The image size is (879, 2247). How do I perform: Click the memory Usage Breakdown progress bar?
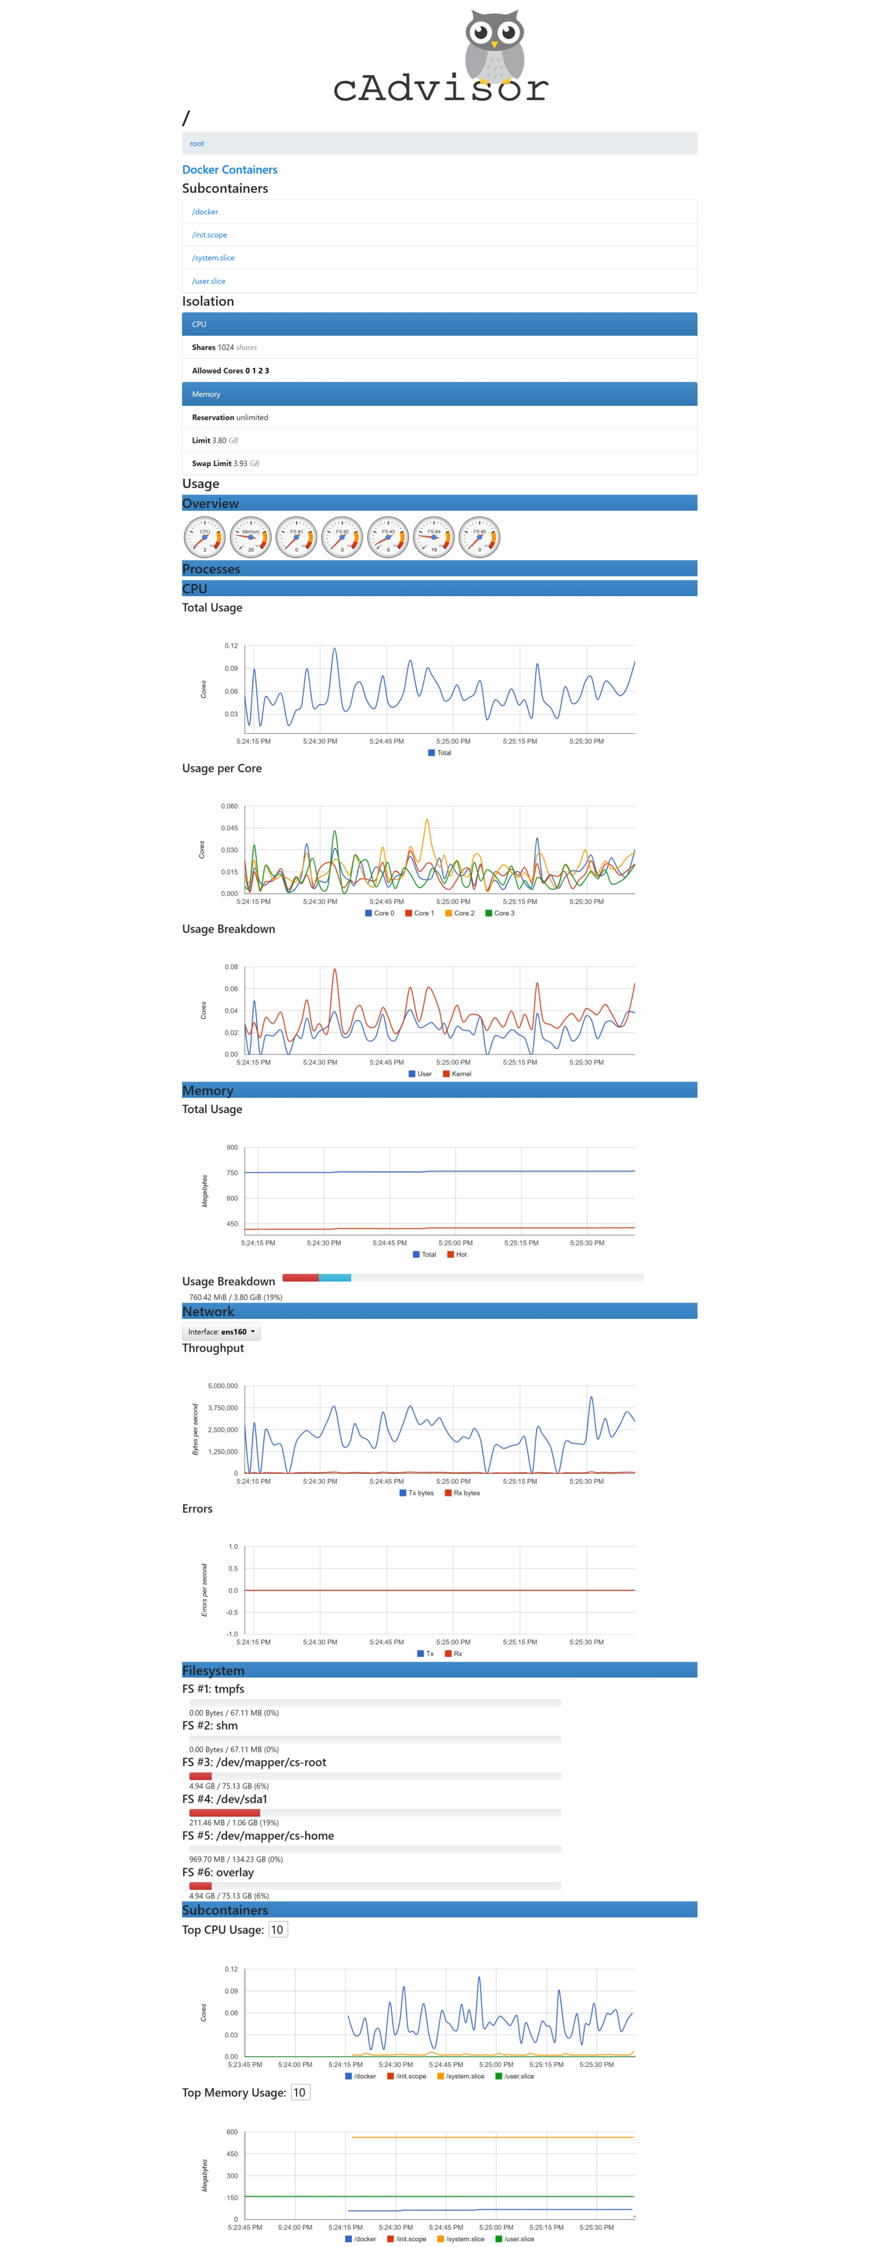[462, 1277]
